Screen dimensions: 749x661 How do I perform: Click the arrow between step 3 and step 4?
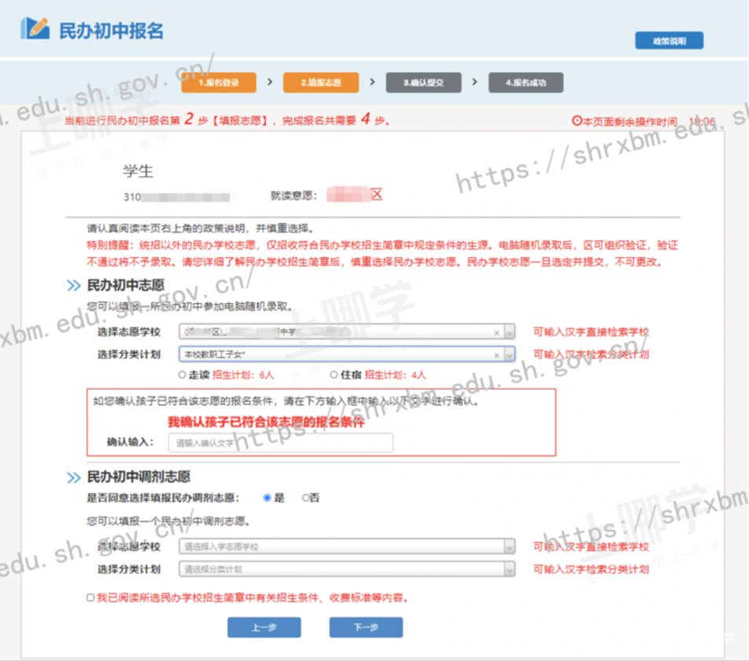coord(474,82)
